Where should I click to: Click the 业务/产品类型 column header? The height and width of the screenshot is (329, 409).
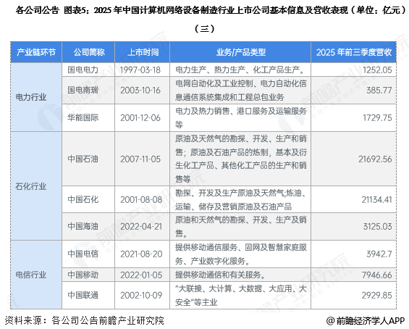click(240, 52)
